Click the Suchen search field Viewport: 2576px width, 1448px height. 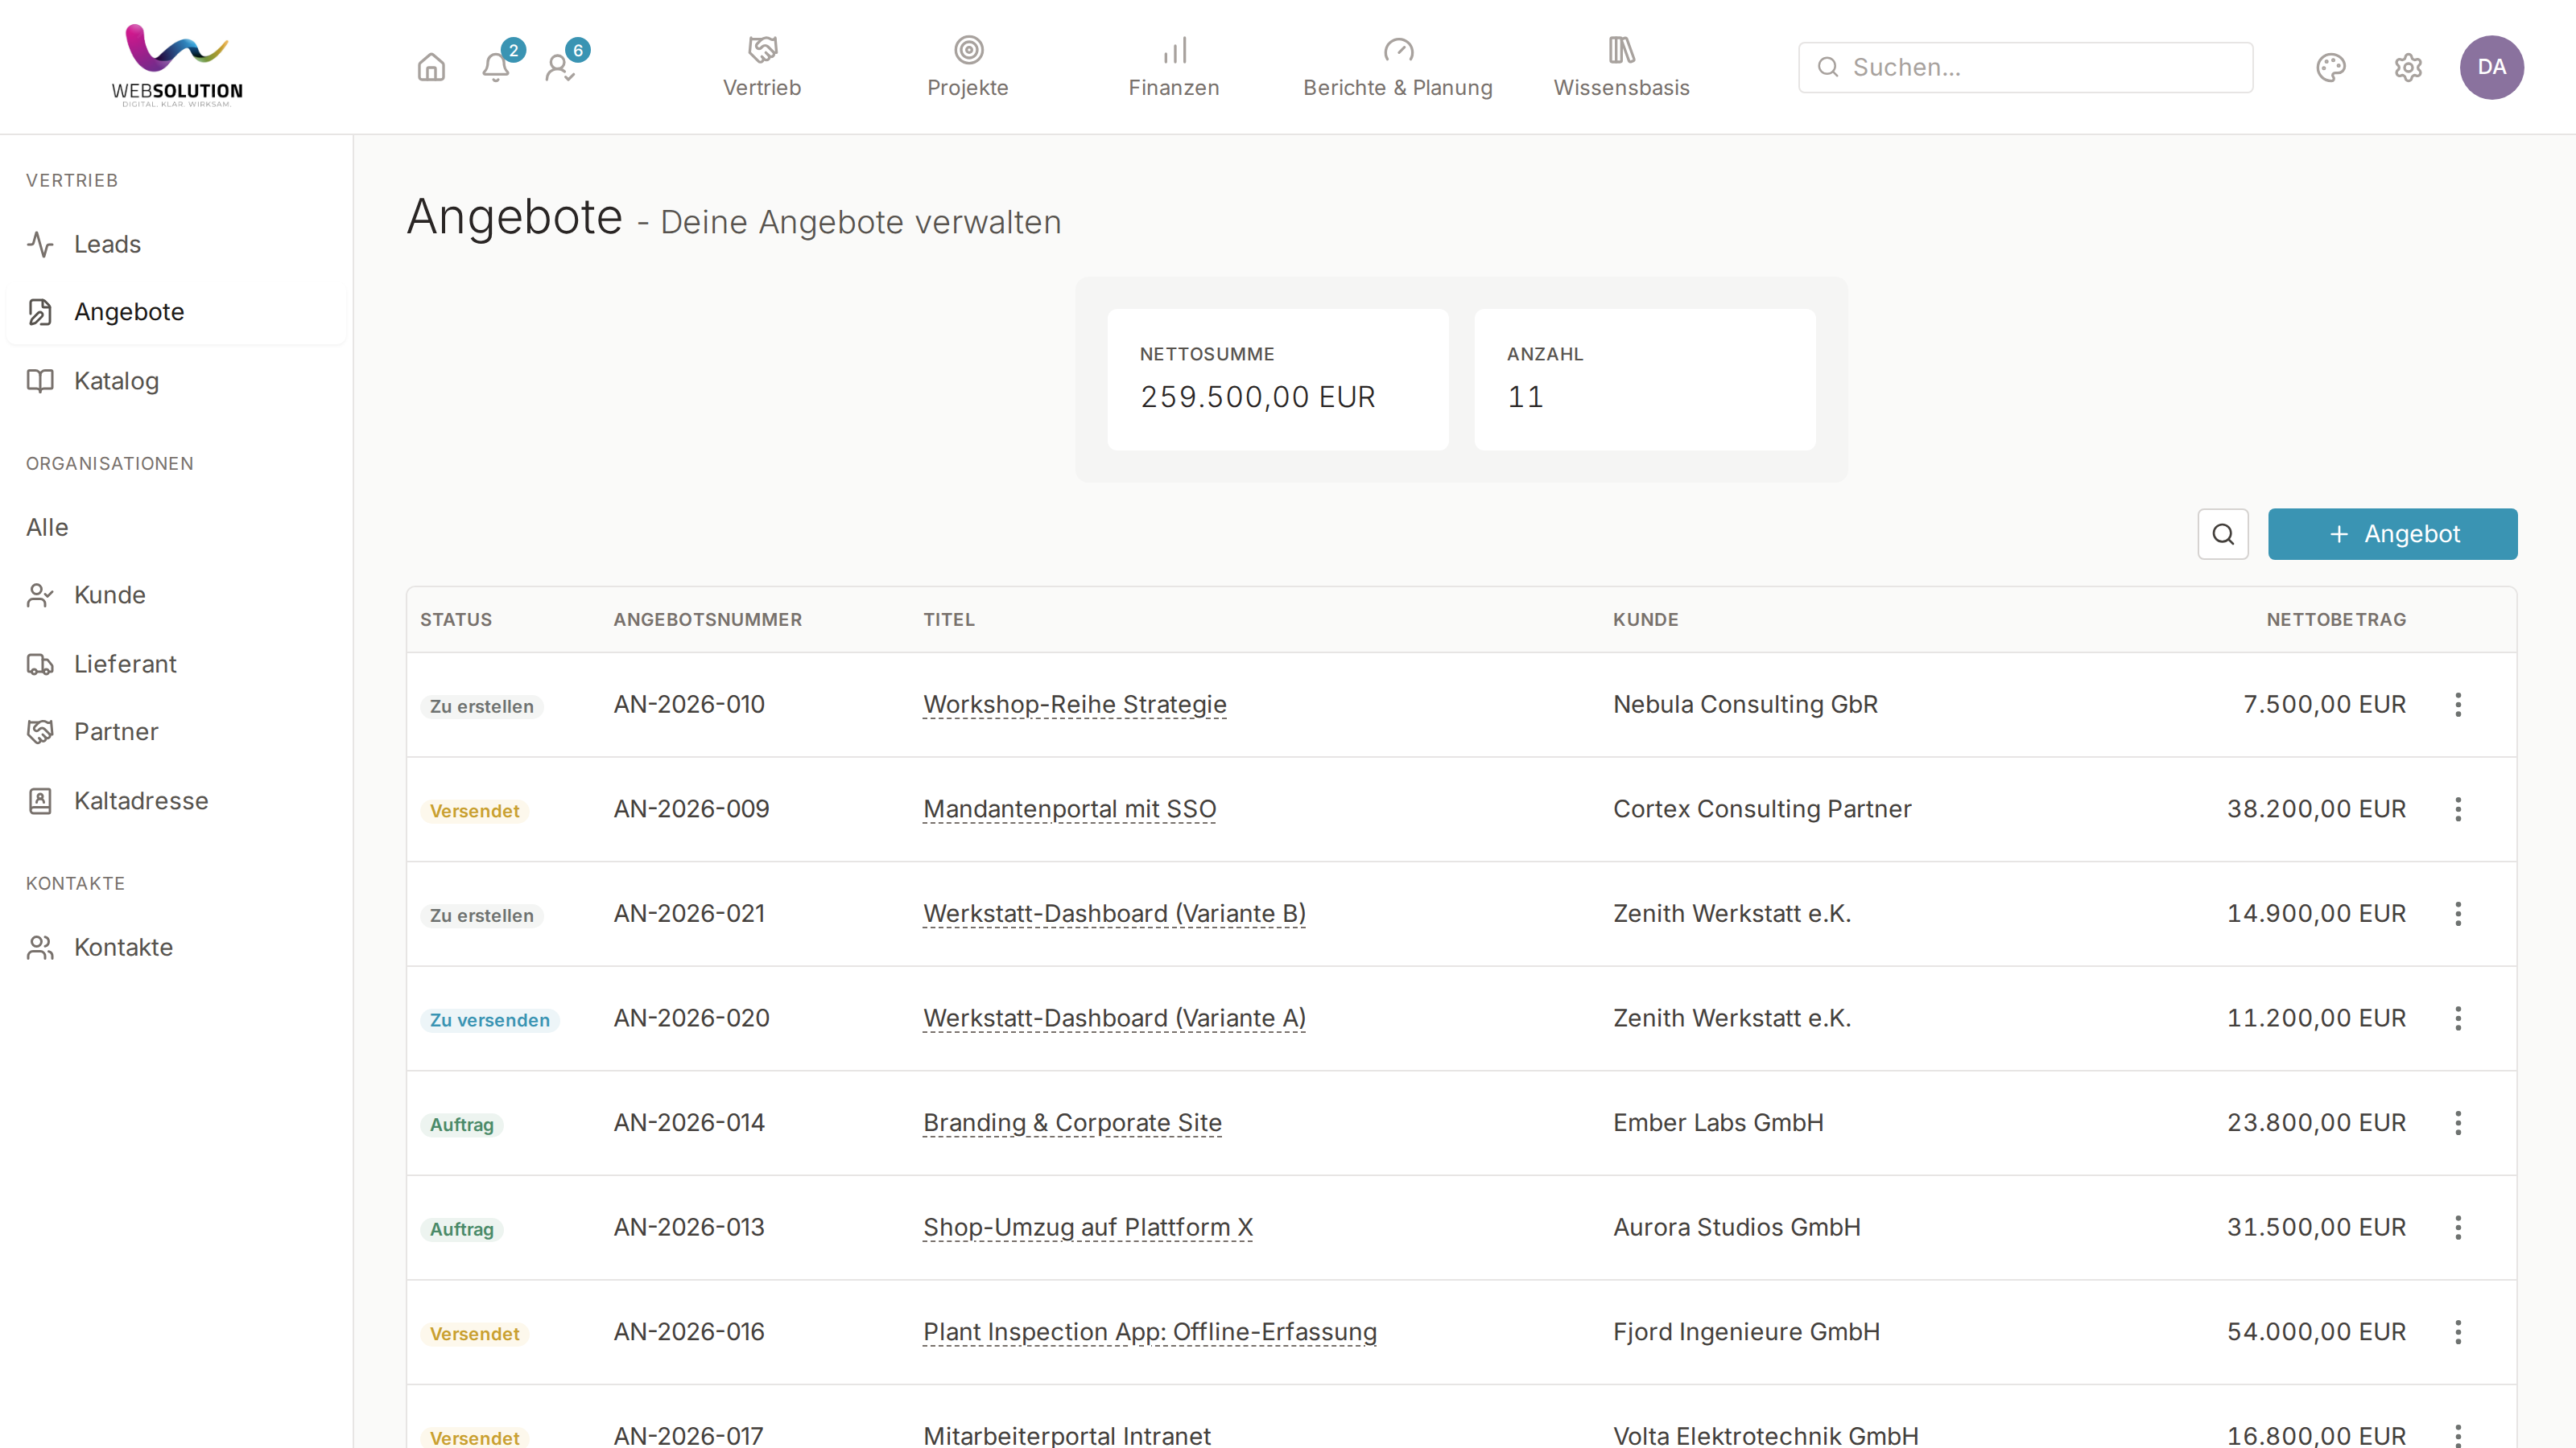click(2025, 67)
